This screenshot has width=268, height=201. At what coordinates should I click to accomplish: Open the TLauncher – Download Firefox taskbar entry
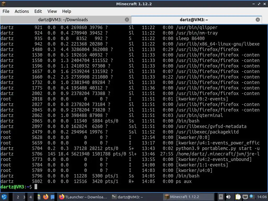83,197
